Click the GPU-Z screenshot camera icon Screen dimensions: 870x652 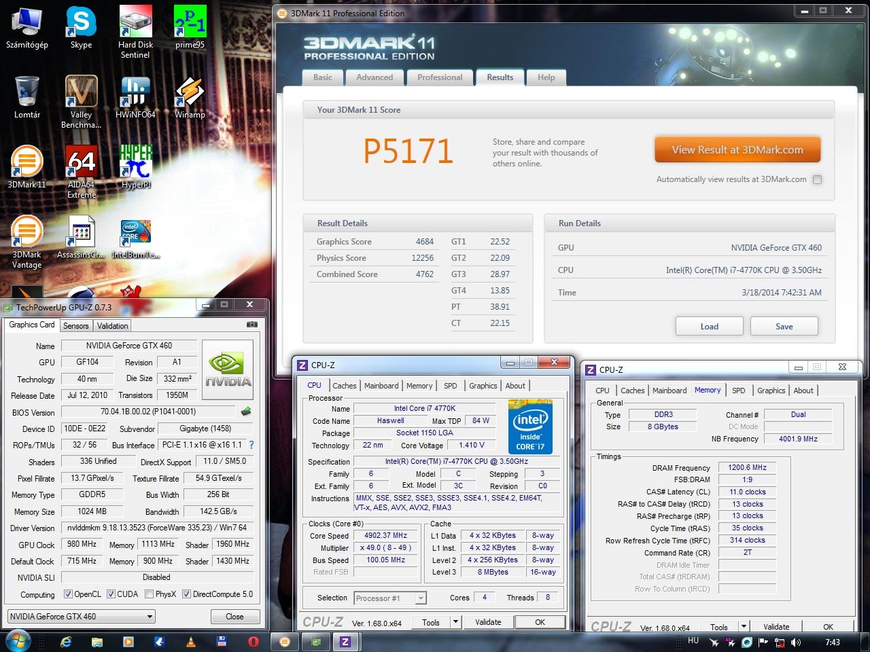[252, 325]
